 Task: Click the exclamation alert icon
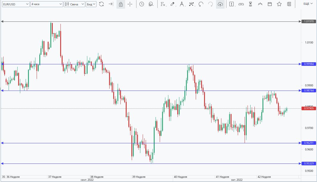click(x=232, y=4)
